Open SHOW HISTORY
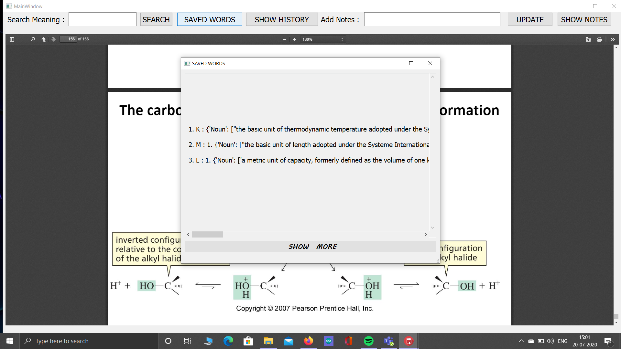 (282, 20)
